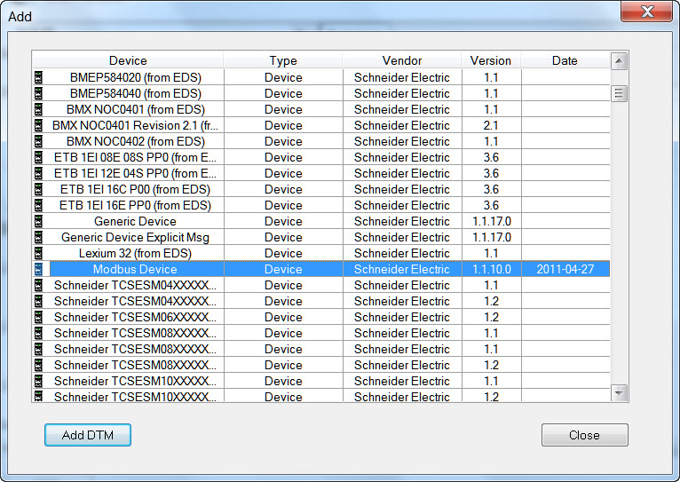Click the icon of the highlighted Modbus Device row
Image resolution: width=680 pixels, height=482 pixels.
tap(38, 269)
